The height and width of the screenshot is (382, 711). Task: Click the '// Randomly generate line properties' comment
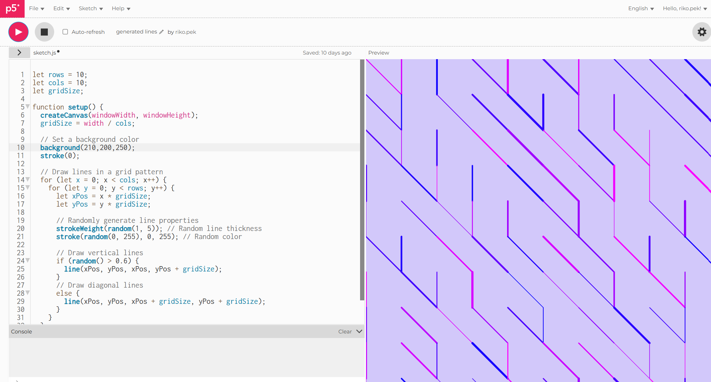click(x=127, y=220)
